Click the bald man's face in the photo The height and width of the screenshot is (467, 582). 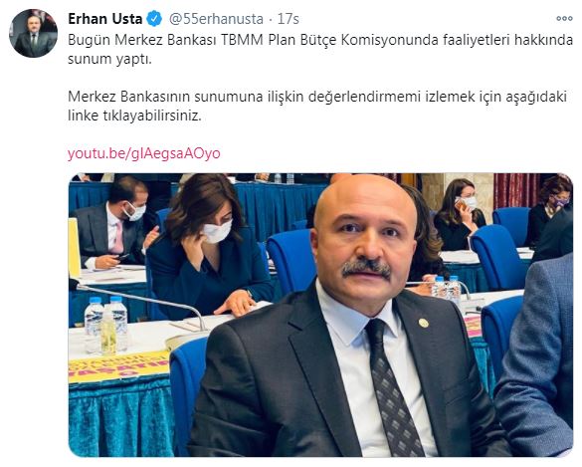(x=364, y=232)
